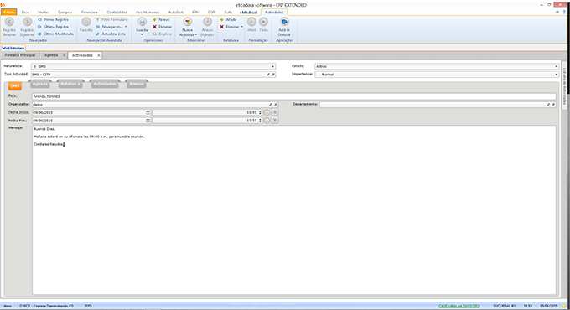Create a Nuevo record in Operaciones
Viewport: 570px width, 310px height.
[161, 19]
